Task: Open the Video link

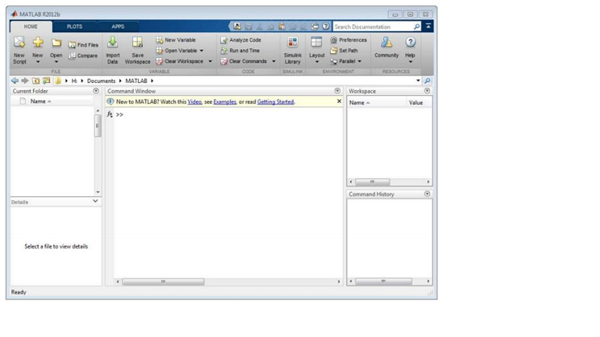Action: tap(194, 102)
